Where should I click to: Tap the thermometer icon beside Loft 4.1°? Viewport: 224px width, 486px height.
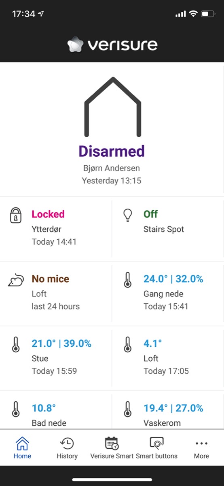point(127,345)
